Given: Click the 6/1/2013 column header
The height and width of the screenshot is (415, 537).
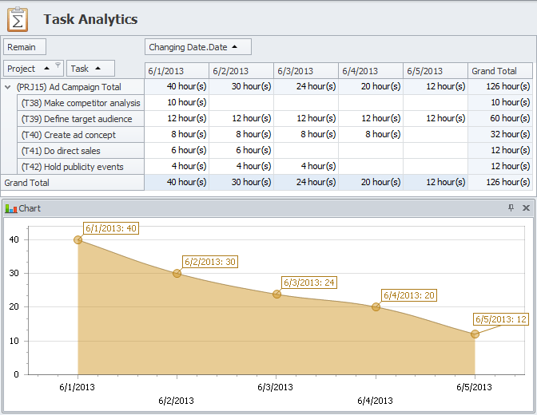Looking at the screenshot, I should point(177,71).
